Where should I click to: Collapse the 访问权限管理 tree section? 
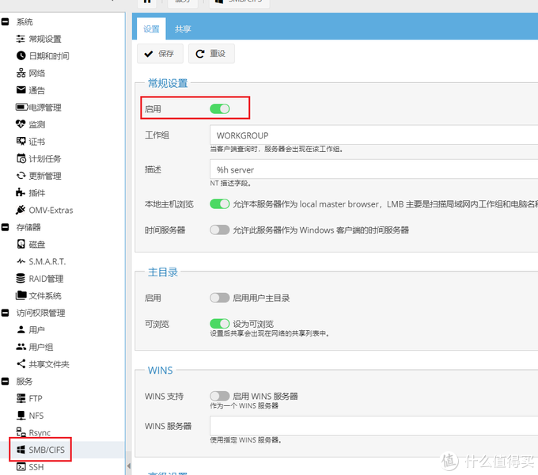click(6, 313)
